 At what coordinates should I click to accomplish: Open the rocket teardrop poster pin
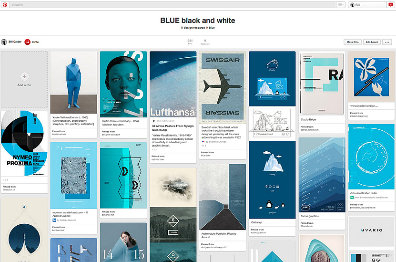coord(24,230)
